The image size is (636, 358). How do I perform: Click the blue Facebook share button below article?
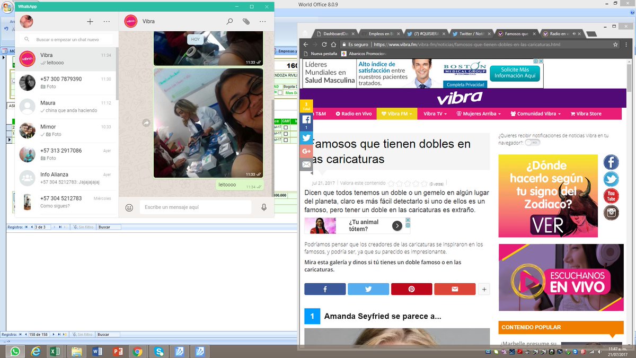click(x=325, y=289)
